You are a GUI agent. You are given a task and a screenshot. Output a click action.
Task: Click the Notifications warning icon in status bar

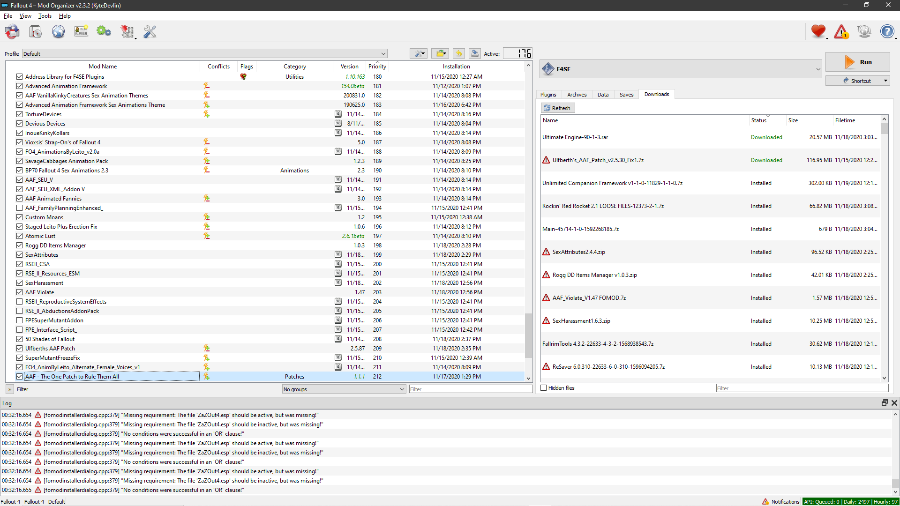click(x=765, y=502)
